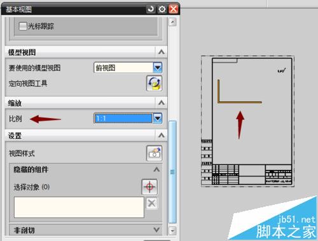Screen dimensions: 318x241
Task: Collapse the 隐藏的组件 group
Action: click(x=156, y=169)
